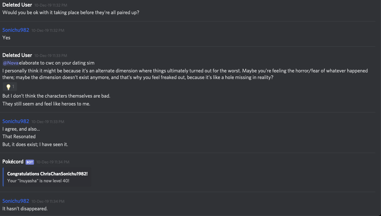
Task: Click "They still seem and feel like heroes" line
Action: tap(46, 104)
